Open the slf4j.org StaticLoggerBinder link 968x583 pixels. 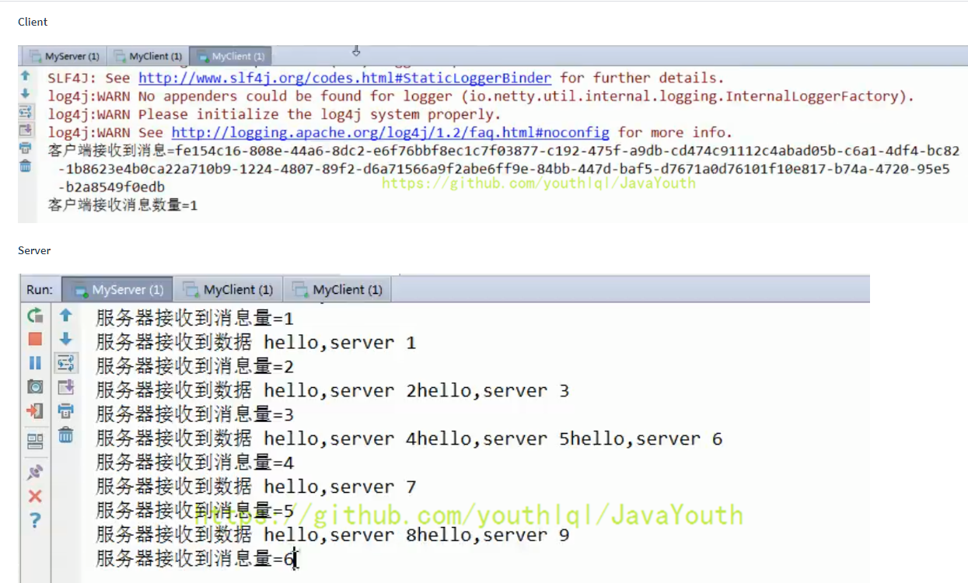345,78
